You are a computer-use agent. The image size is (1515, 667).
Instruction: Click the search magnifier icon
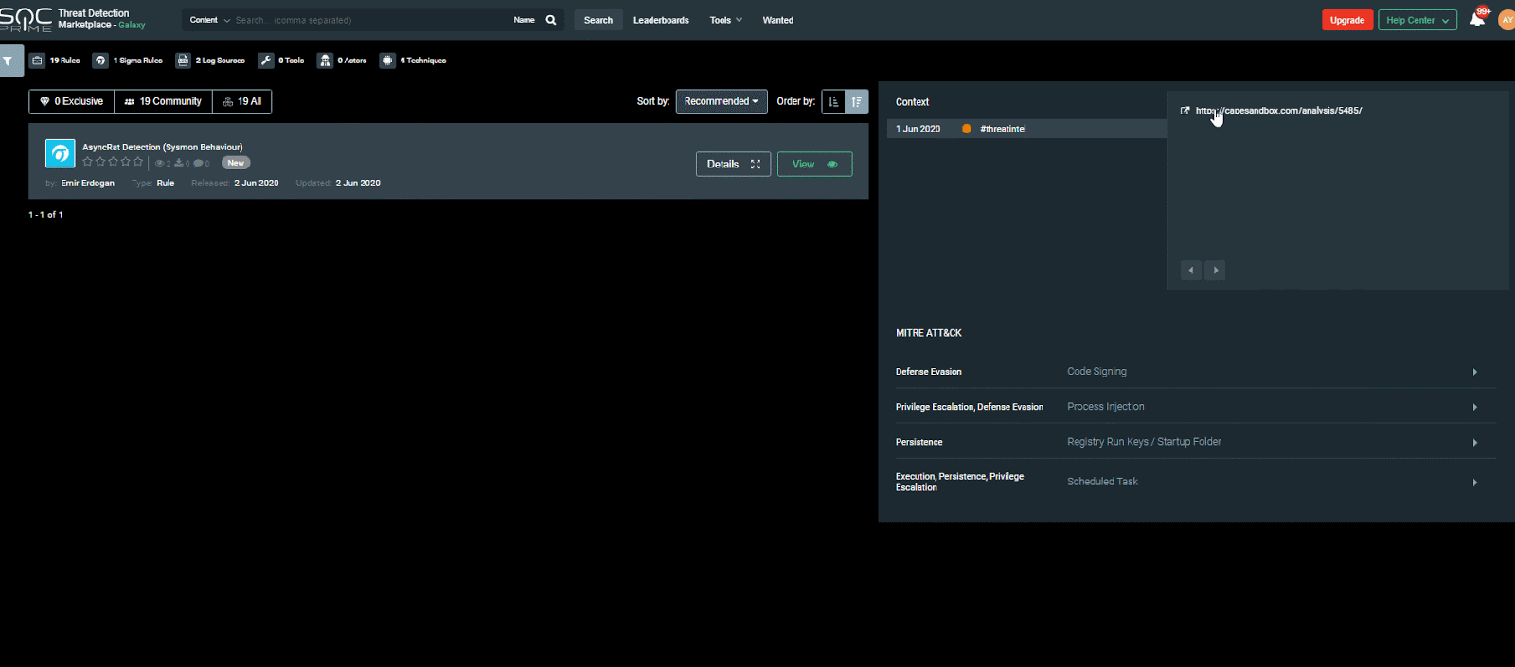pos(551,20)
